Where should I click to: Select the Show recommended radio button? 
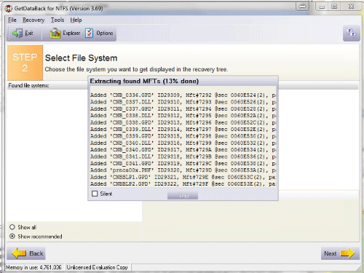12,236
